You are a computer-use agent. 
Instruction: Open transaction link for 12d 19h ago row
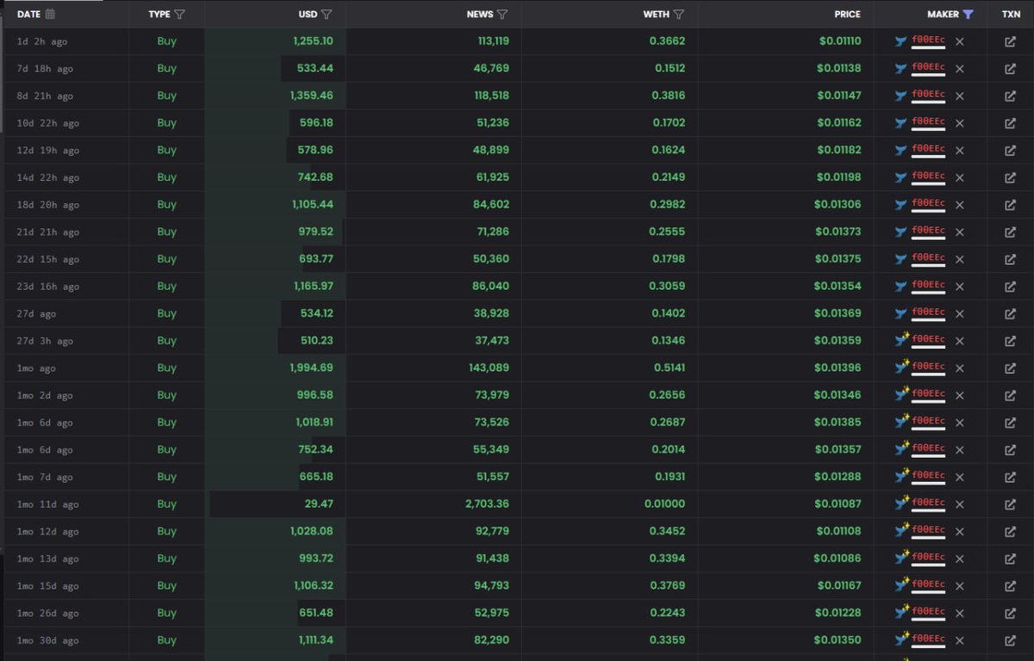point(1010,151)
